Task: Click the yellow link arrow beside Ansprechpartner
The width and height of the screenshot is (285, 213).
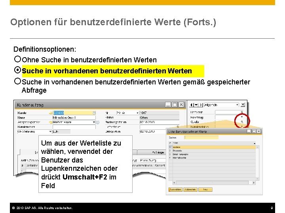Action: pyautogui.click(x=51, y=122)
